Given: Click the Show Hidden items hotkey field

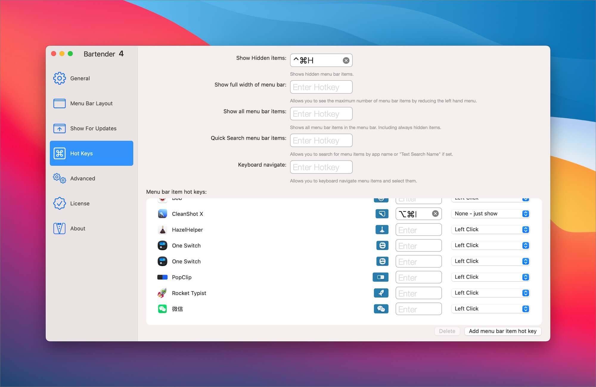Looking at the screenshot, I should (321, 60).
